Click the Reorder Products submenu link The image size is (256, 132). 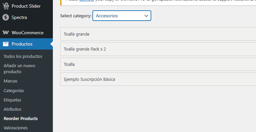coord(21,118)
